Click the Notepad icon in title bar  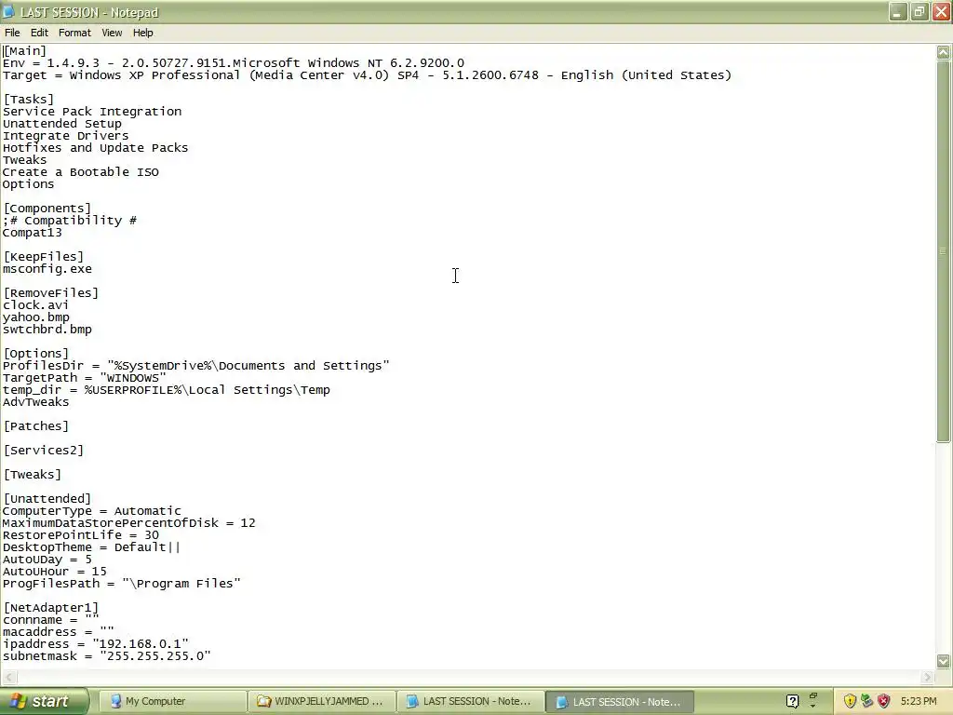tap(8, 12)
